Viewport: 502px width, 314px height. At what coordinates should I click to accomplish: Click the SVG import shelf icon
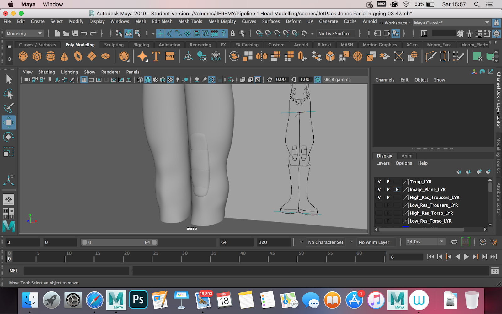[x=170, y=57]
